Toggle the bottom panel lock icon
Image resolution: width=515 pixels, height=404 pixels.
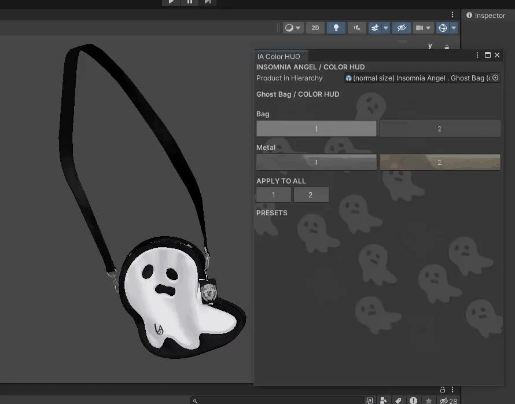point(443,390)
